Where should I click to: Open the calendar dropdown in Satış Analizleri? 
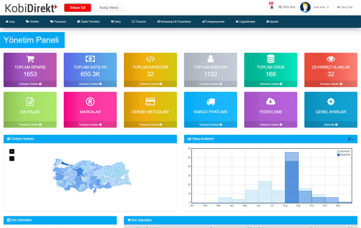coord(351,139)
